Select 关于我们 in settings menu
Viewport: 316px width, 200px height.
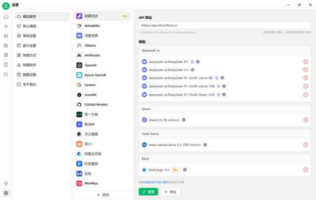tap(41, 84)
